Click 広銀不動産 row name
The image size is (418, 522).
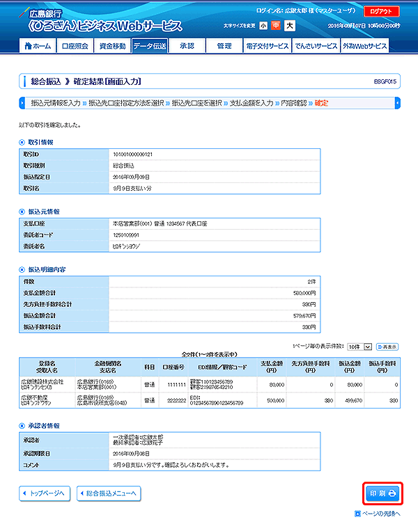pyautogui.click(x=34, y=397)
